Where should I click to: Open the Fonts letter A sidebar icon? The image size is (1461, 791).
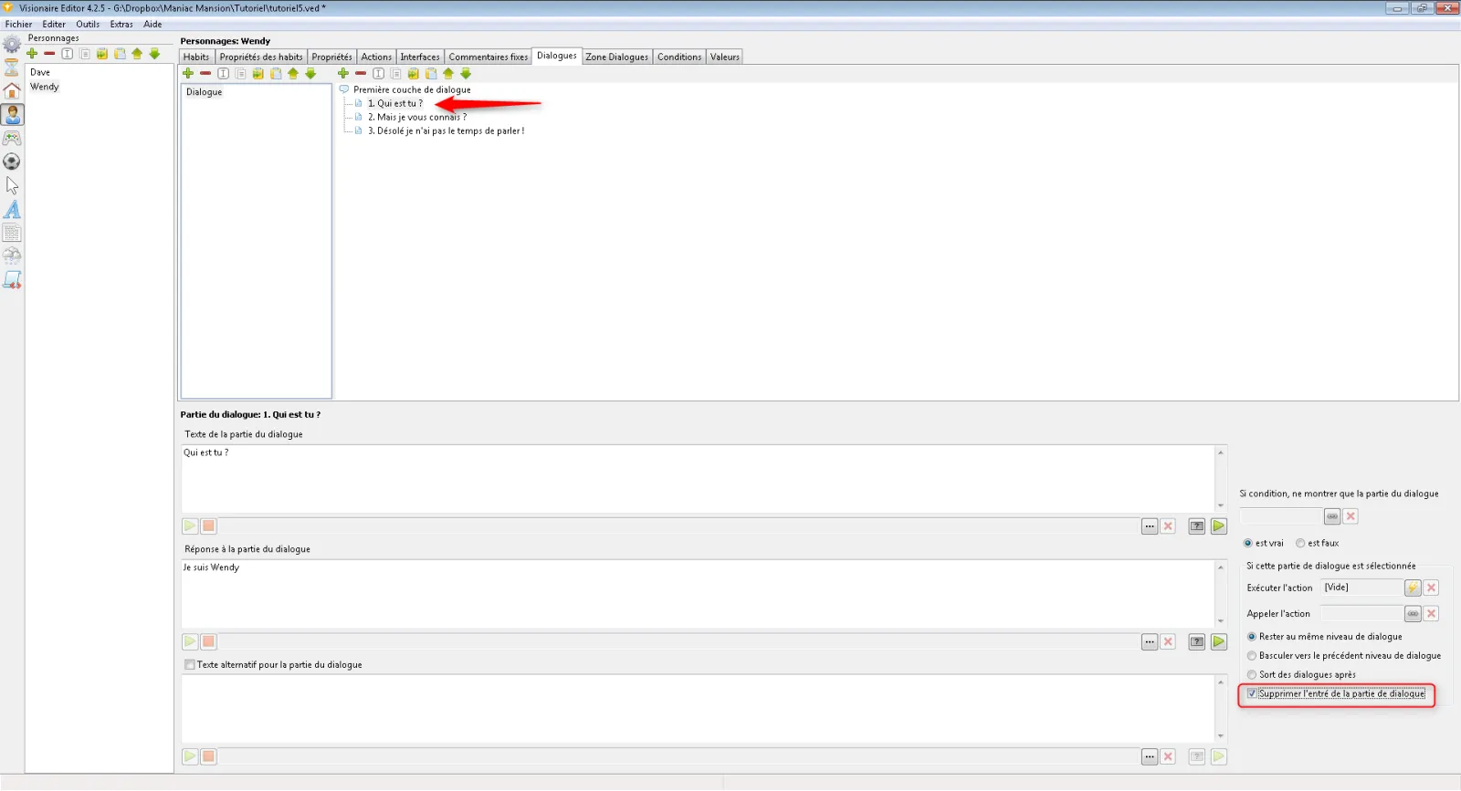click(x=12, y=209)
